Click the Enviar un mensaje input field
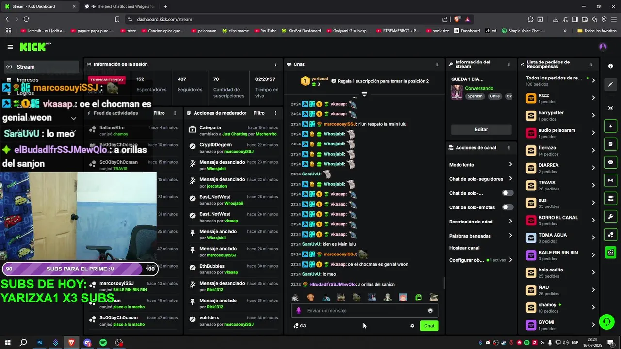This screenshot has height=349, width=621. [364, 311]
